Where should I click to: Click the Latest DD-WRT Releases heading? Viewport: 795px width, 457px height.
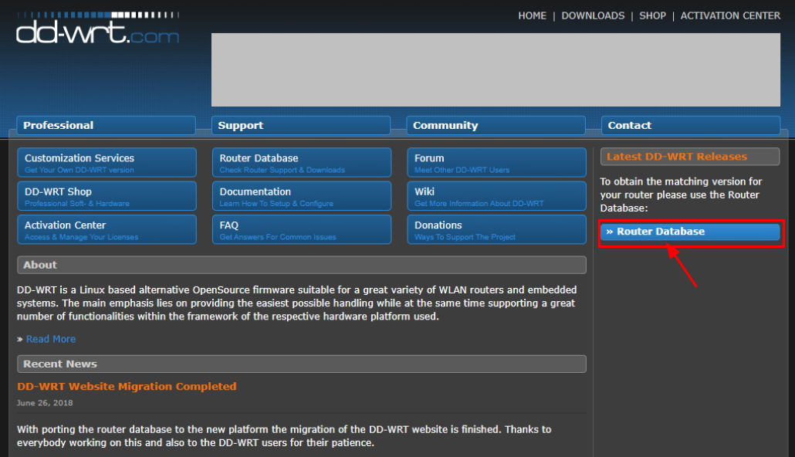690,157
